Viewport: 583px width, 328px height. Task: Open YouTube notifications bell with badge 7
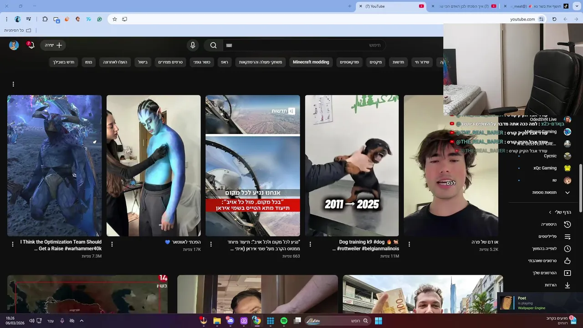pyautogui.click(x=31, y=45)
